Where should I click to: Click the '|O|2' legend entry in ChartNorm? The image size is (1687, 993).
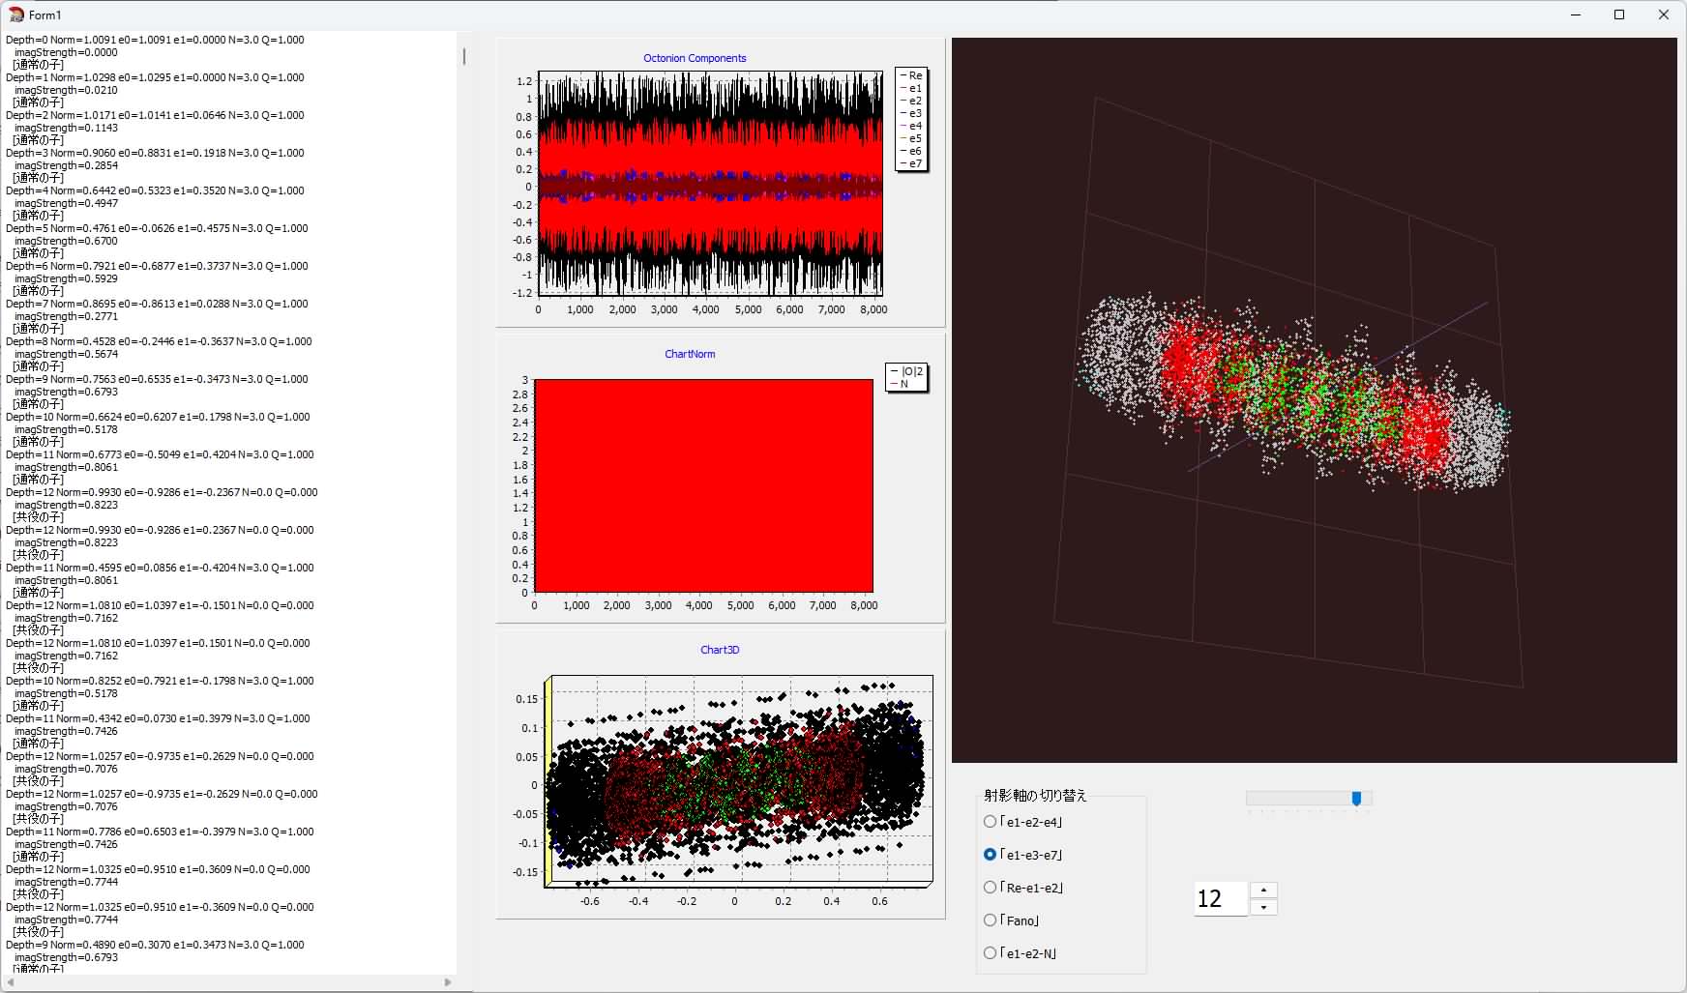906,371
